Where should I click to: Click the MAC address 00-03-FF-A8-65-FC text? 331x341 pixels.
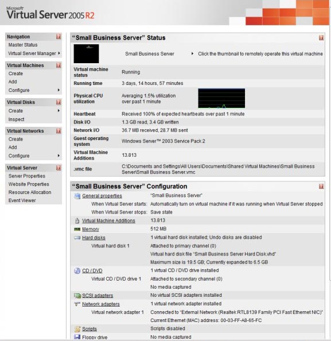tap(241, 320)
